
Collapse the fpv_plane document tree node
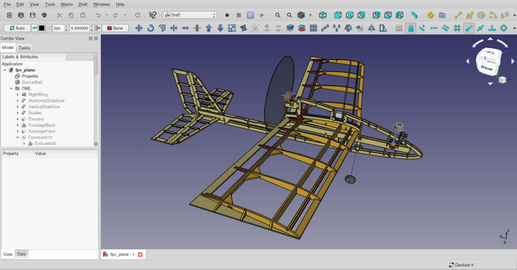pos(5,70)
